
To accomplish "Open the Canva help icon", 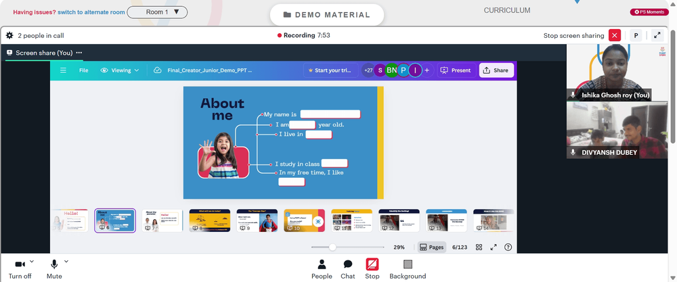I will coord(508,247).
